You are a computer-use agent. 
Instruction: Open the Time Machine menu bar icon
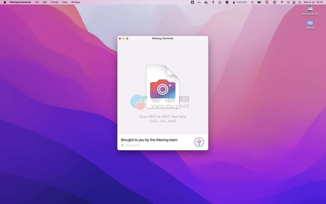(x=252, y=2)
